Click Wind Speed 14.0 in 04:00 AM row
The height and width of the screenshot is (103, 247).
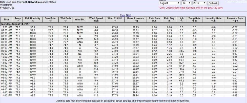coord(96,39)
